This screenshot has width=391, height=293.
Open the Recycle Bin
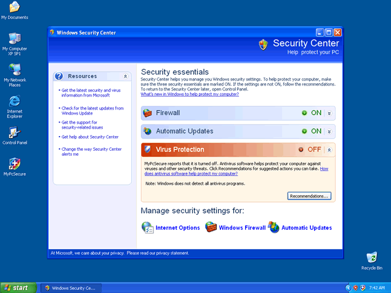coord(371,257)
